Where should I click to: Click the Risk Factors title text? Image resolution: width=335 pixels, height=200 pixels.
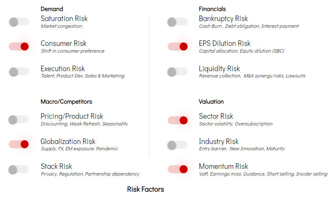click(x=146, y=189)
